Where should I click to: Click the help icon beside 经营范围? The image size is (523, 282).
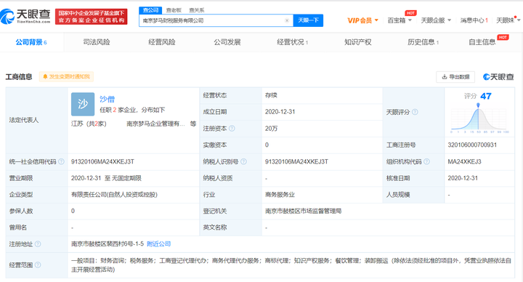click(x=38, y=265)
